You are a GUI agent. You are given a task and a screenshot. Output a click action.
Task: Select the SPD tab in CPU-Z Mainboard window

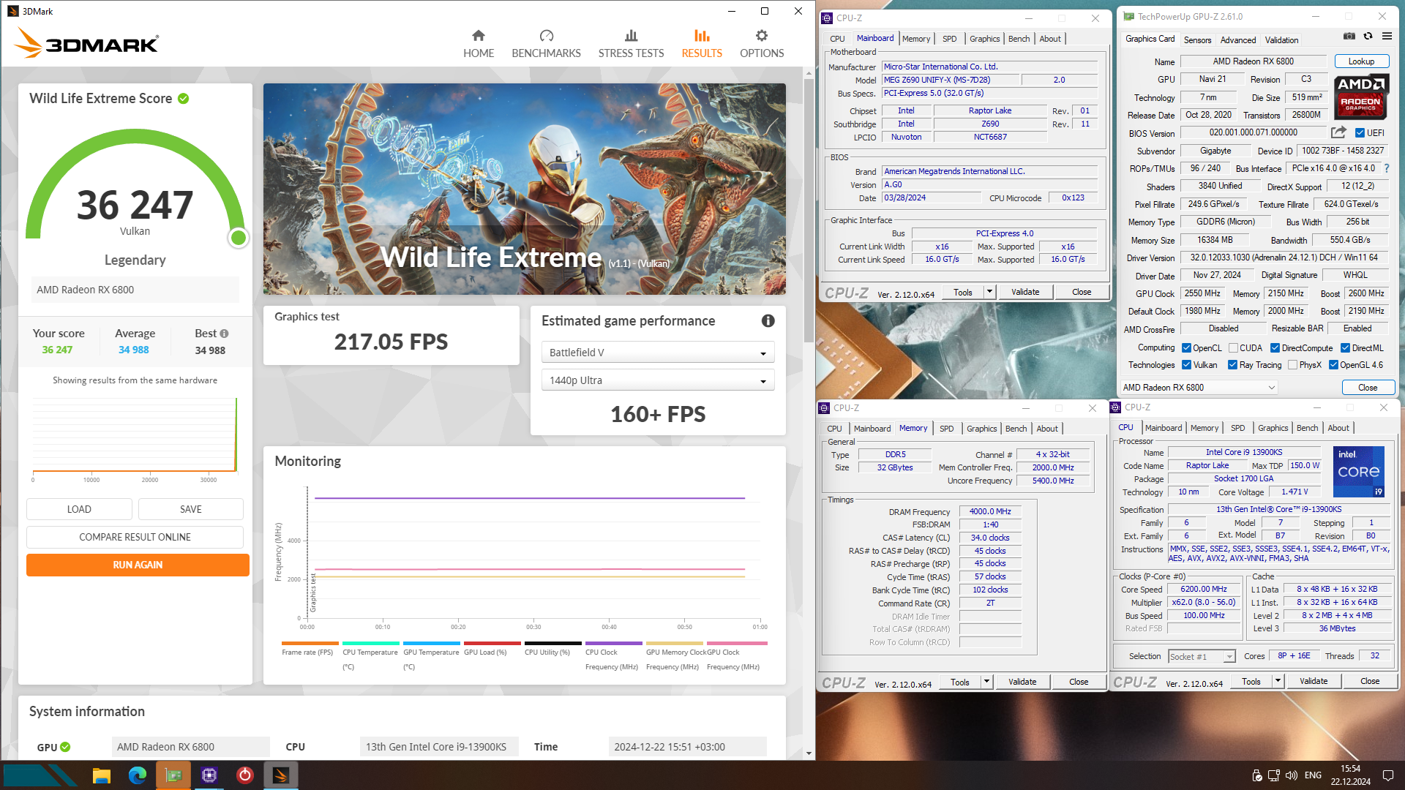pos(949,39)
